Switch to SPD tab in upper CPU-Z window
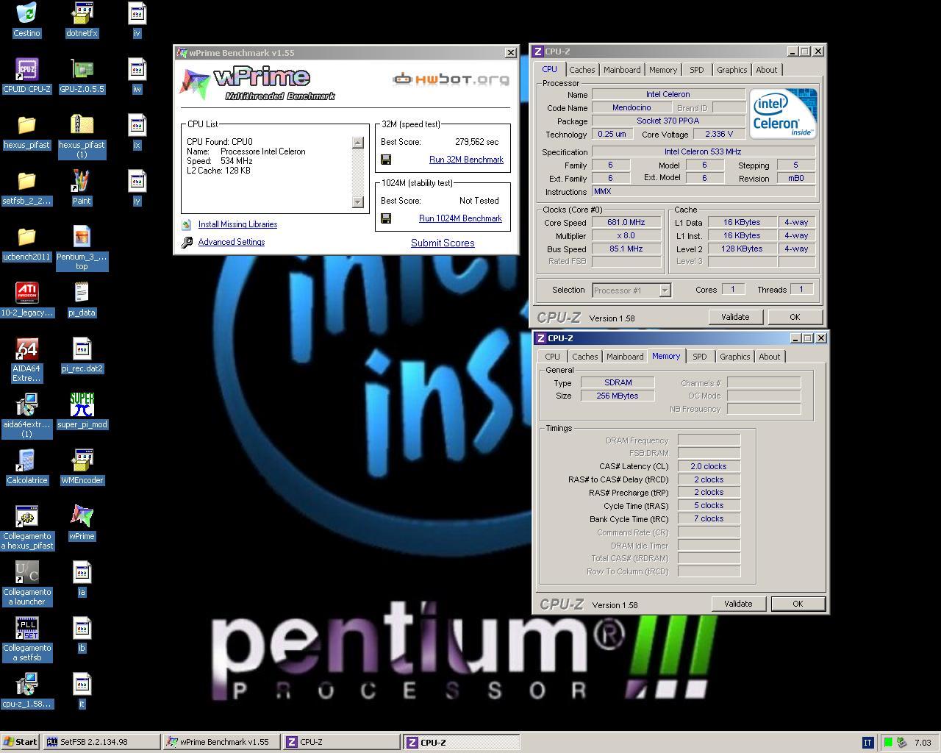The height and width of the screenshot is (753, 941). pyautogui.click(x=696, y=70)
